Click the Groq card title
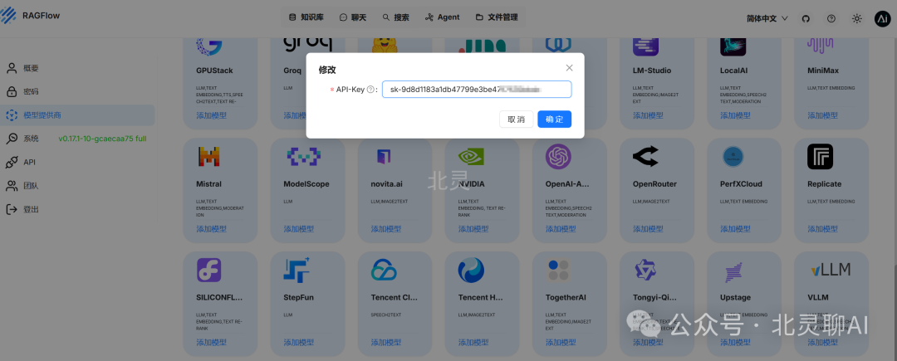Viewport: 897px width, 361px height. (292, 71)
